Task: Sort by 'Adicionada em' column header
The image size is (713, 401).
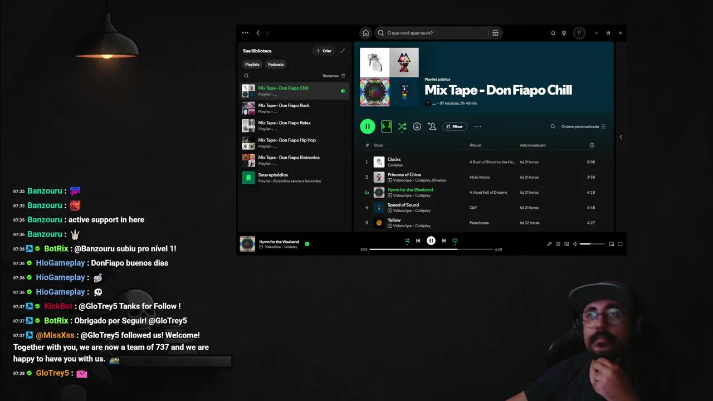Action: click(533, 145)
